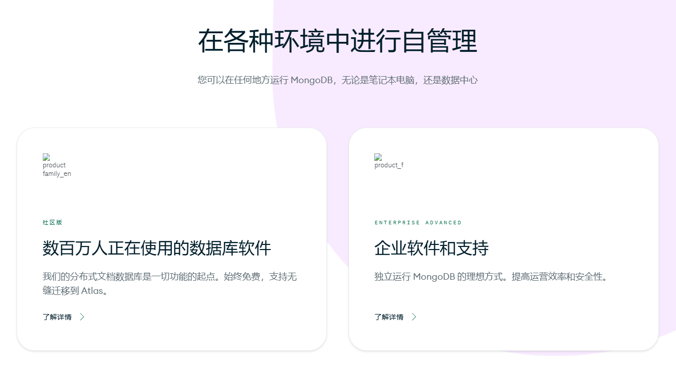Image resolution: width=676 pixels, height=375 pixels.
Task: Open 了解详情 link under 企业软件和支持
Action: pyautogui.click(x=389, y=317)
